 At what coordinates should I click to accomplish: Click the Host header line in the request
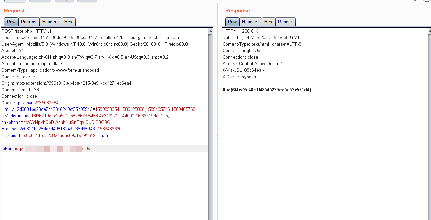tap(90, 37)
